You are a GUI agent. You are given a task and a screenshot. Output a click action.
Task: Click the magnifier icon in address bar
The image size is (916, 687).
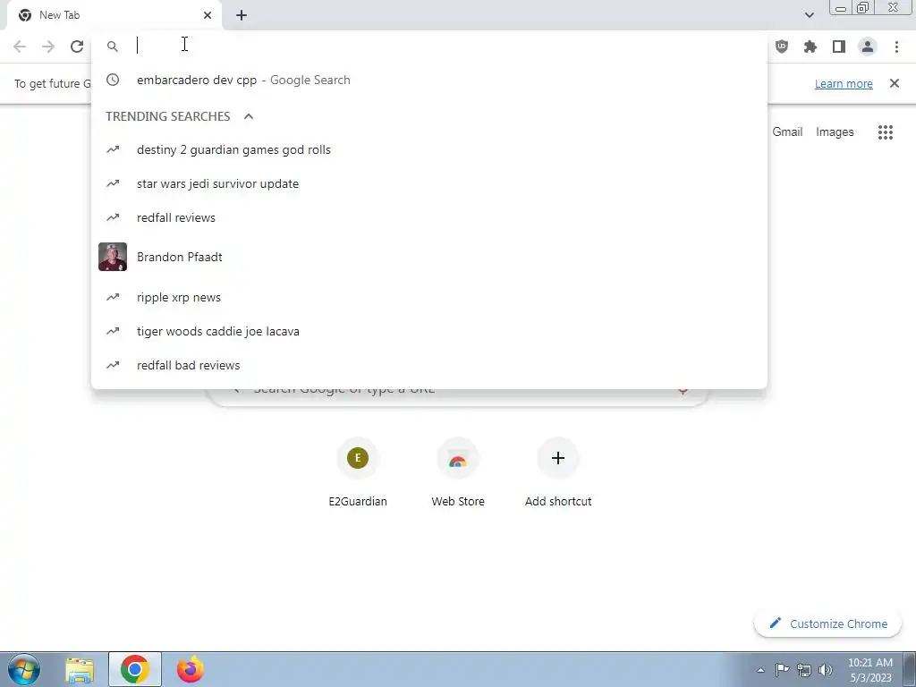coord(113,47)
